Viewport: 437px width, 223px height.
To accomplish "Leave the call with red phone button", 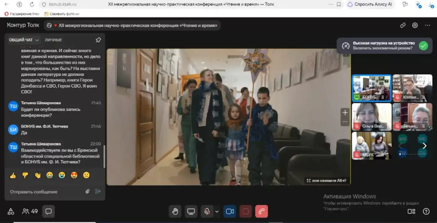I will [261, 212].
